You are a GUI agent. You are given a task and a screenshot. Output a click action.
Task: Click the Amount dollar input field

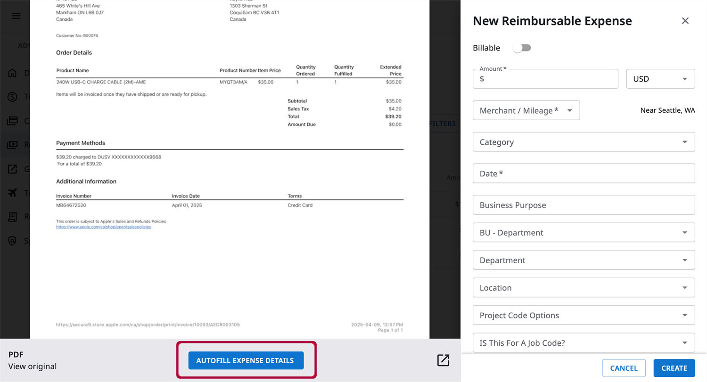pos(545,79)
